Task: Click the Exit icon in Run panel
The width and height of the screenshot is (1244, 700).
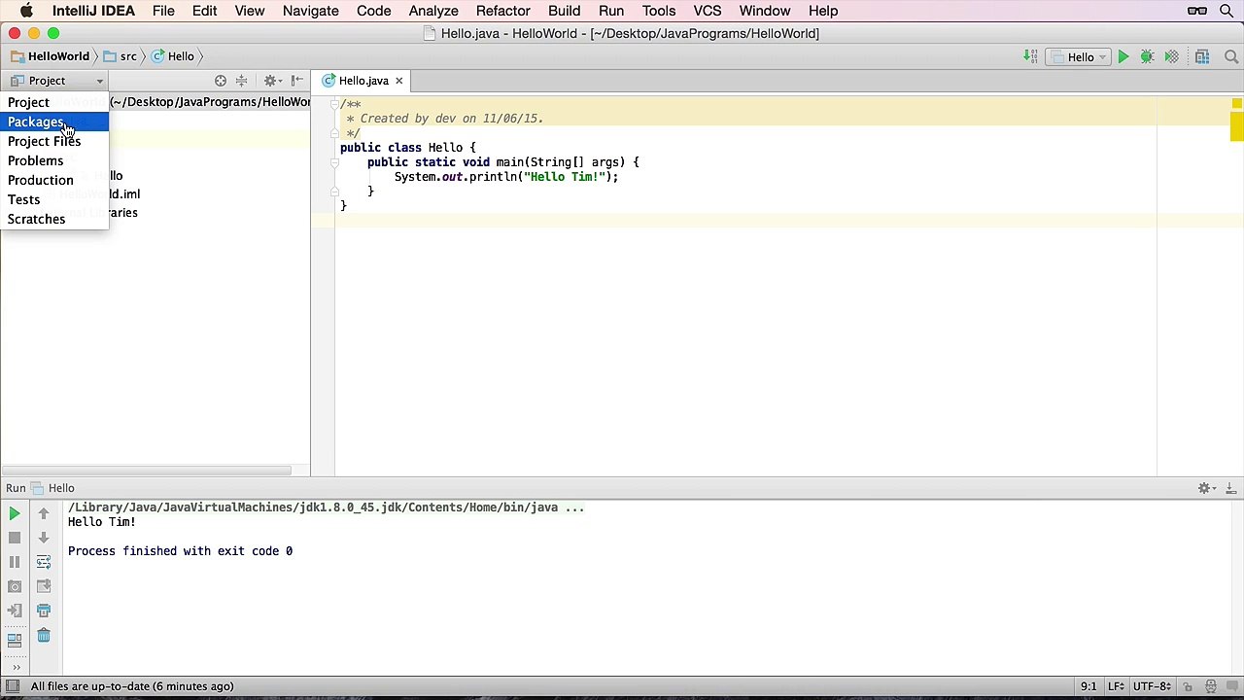Action: click(x=15, y=611)
